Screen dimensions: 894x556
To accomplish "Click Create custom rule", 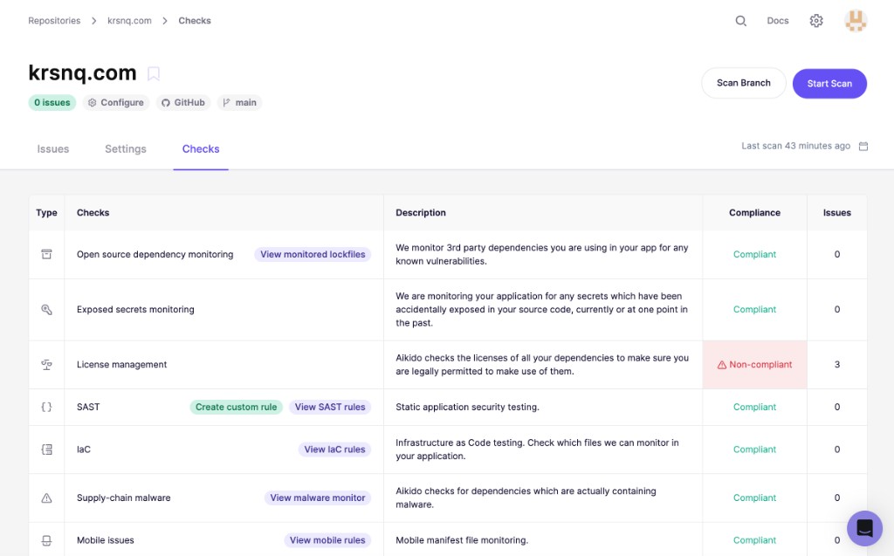I will click(236, 407).
